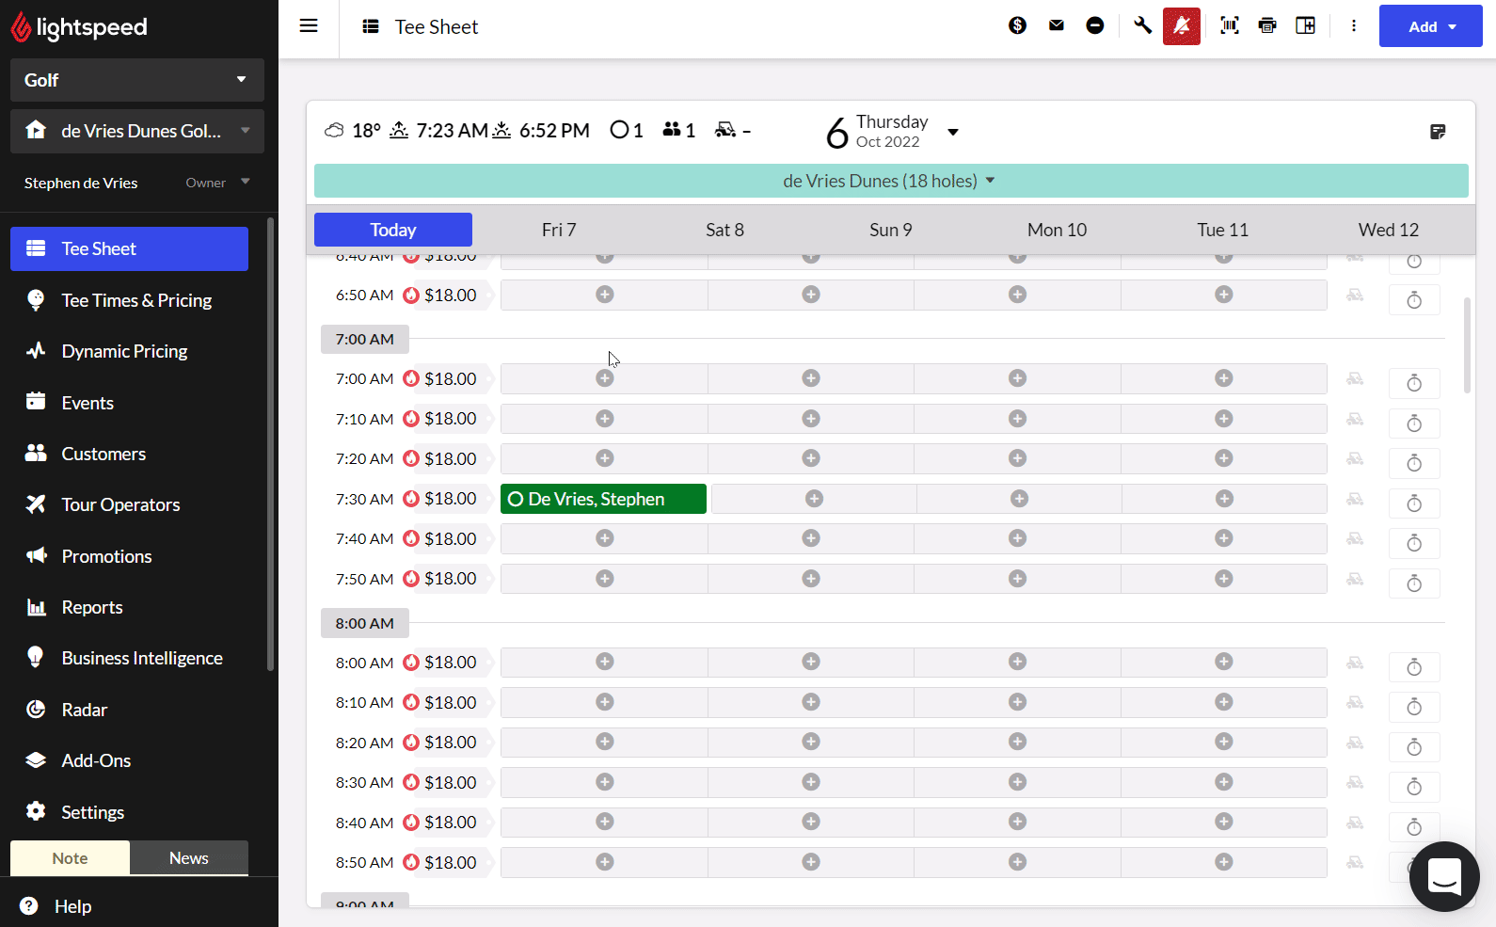Click the cart icon on 8:00 AM row
The width and height of the screenshot is (1496, 927).
click(x=1355, y=663)
